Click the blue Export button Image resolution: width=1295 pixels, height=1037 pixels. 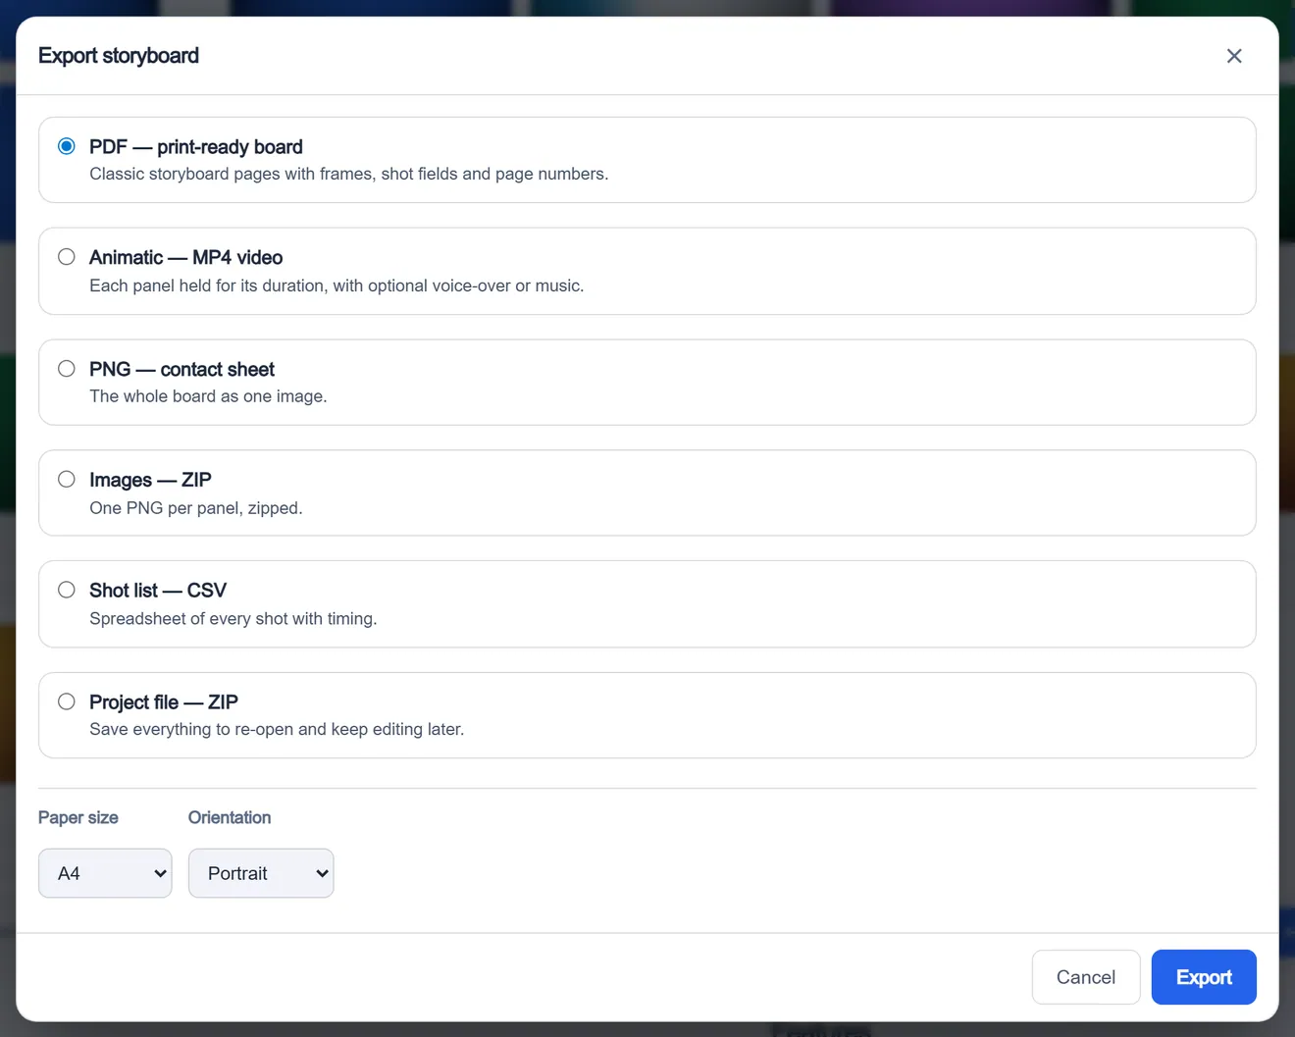coord(1204,977)
